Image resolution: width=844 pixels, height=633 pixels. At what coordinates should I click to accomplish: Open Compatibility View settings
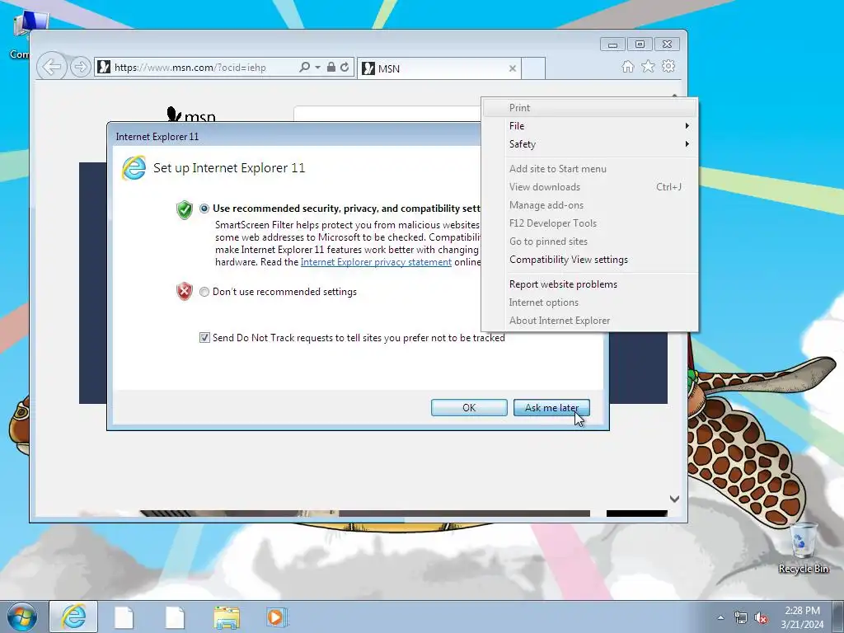point(590,260)
